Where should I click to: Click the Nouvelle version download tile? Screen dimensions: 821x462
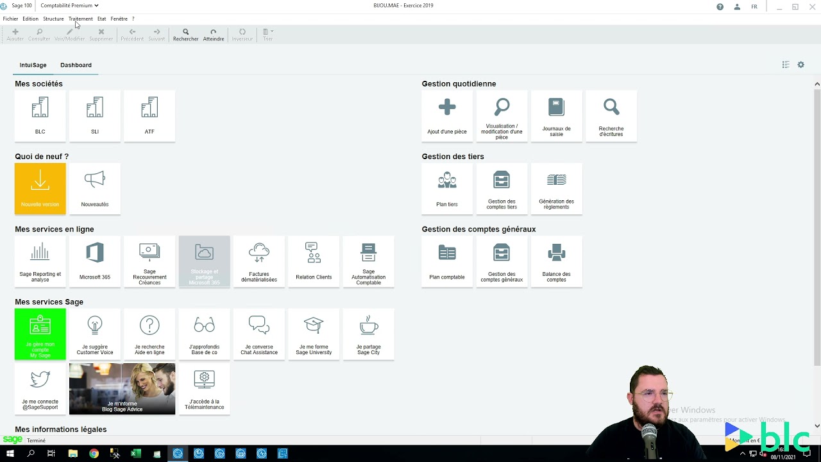coord(40,189)
